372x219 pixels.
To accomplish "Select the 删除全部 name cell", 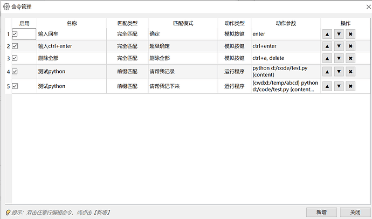I will (72, 58).
